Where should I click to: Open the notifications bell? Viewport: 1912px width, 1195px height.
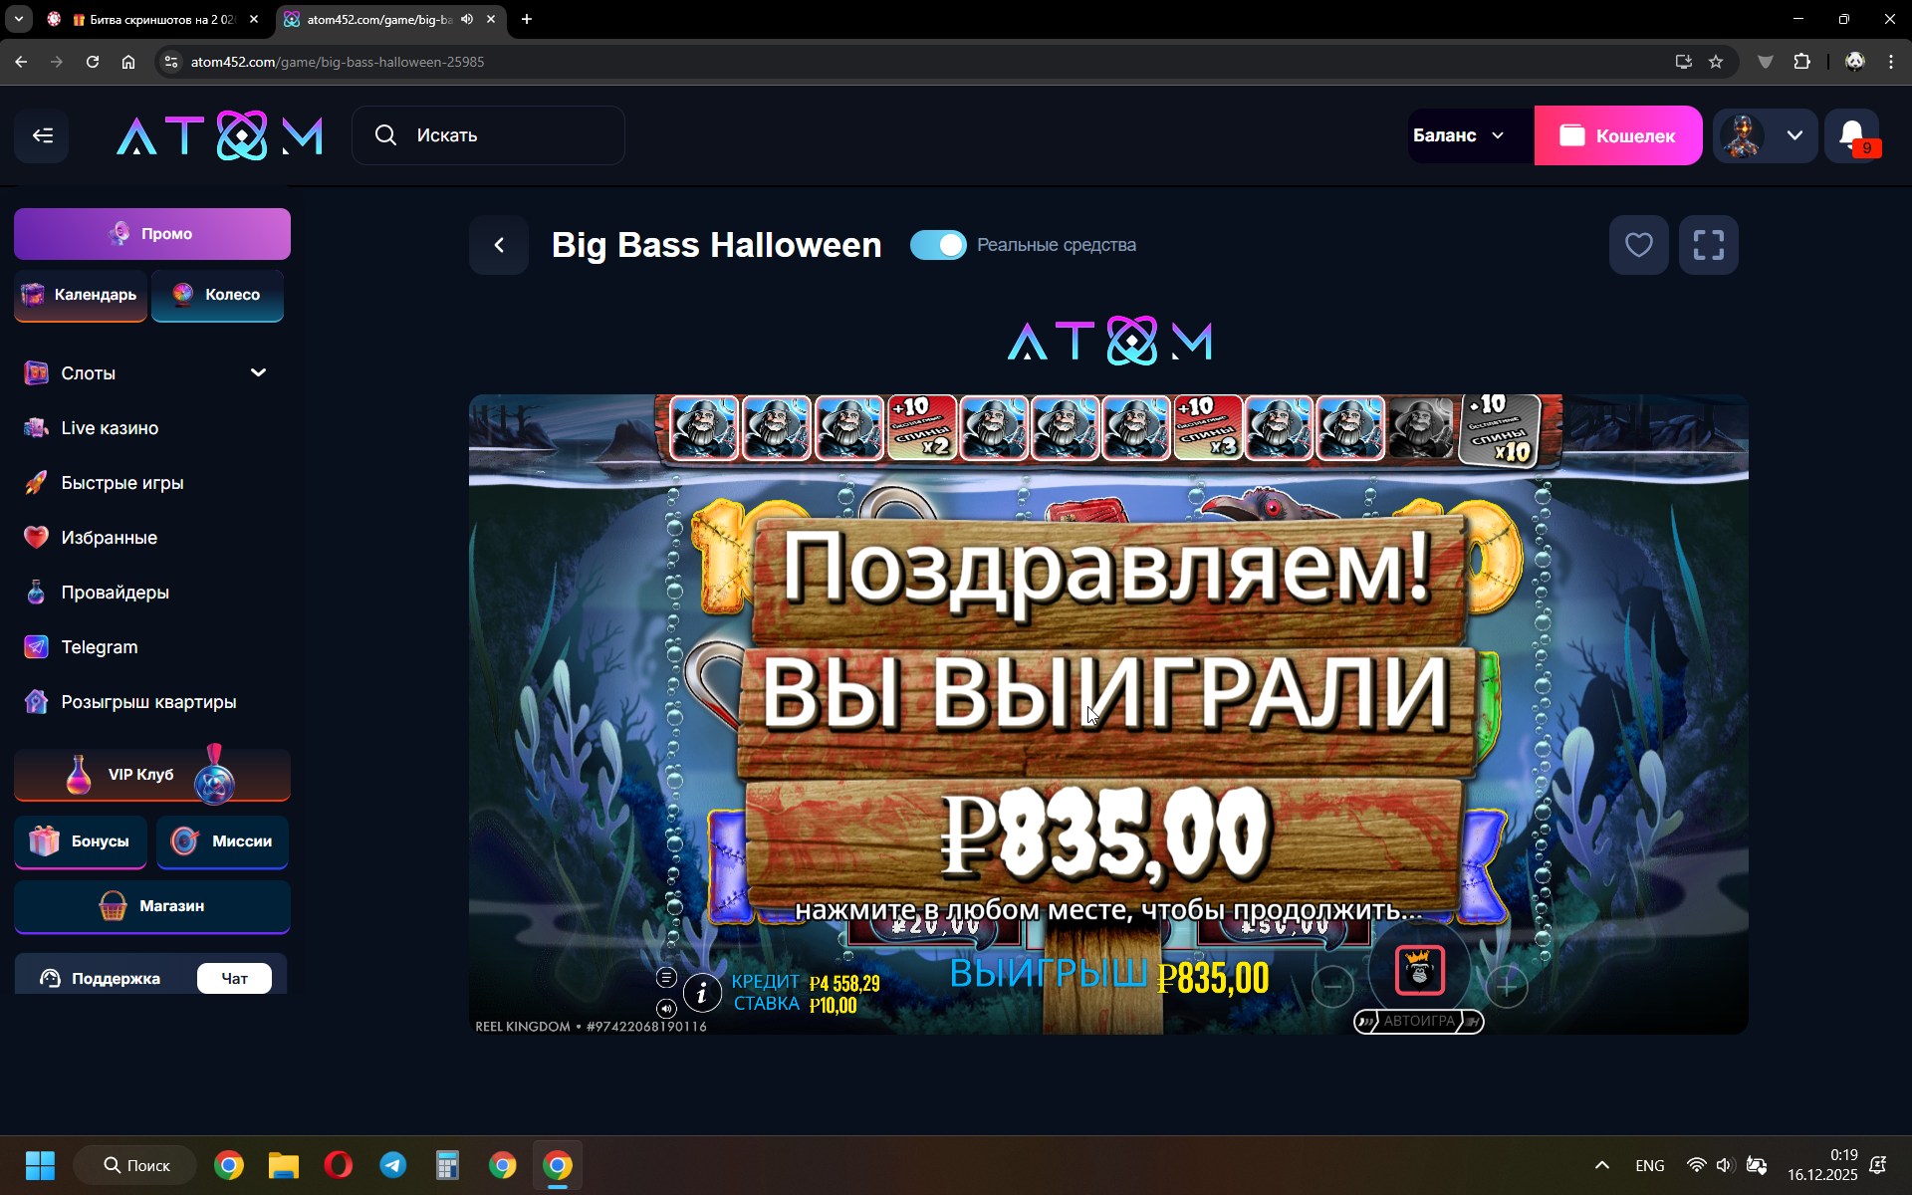coord(1852,135)
